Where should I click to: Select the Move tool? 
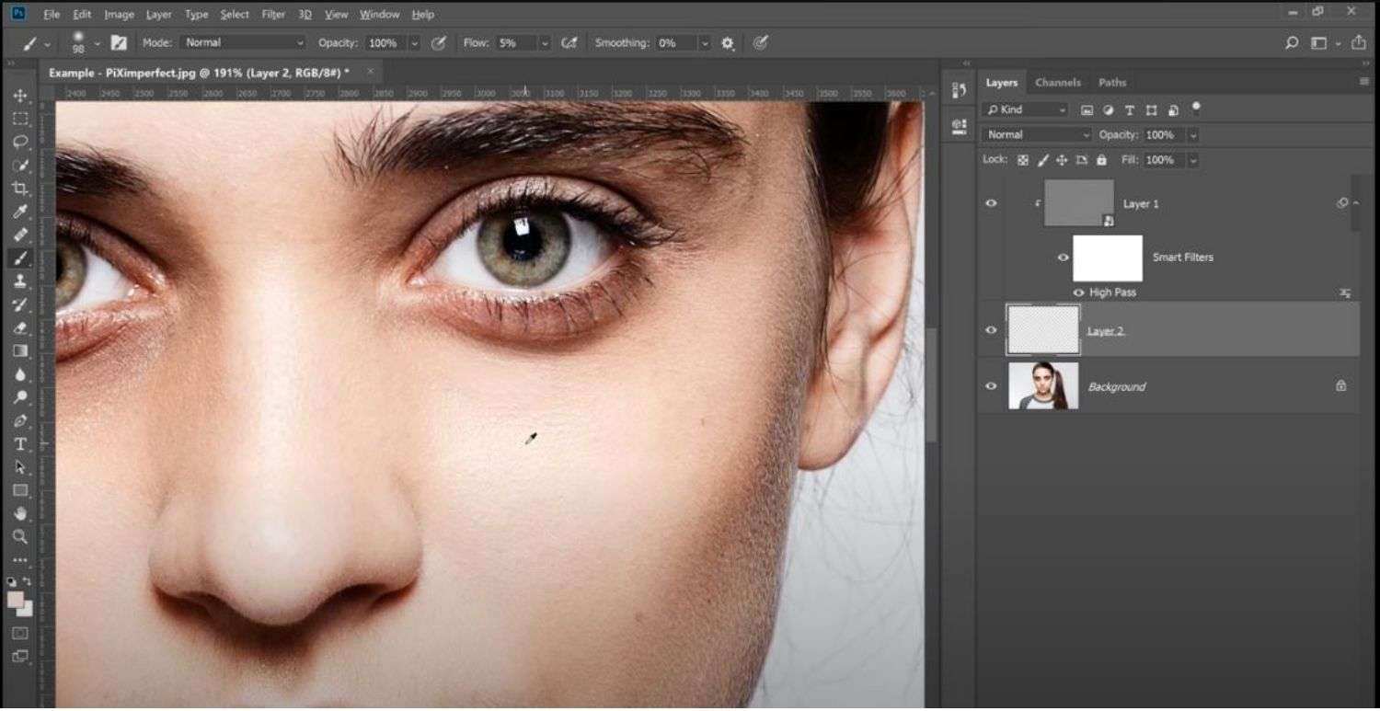(x=20, y=96)
